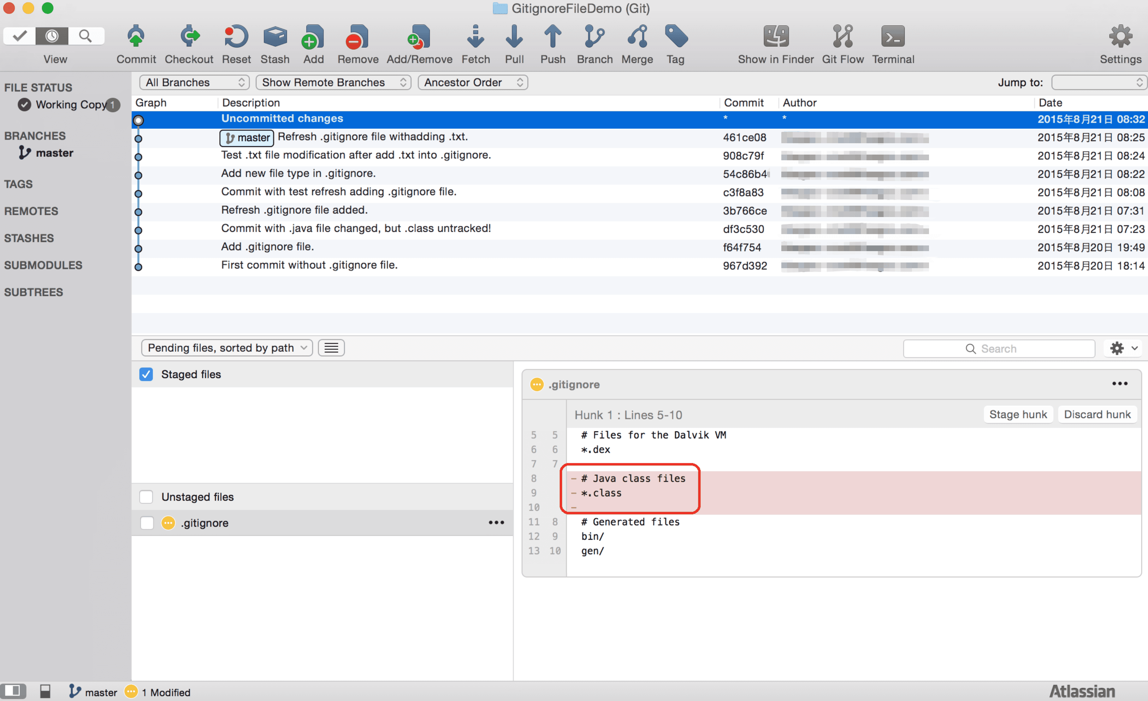Screen dimensions: 1148x701
Task: Toggle sidebar icon in status bar
Action: [13, 691]
